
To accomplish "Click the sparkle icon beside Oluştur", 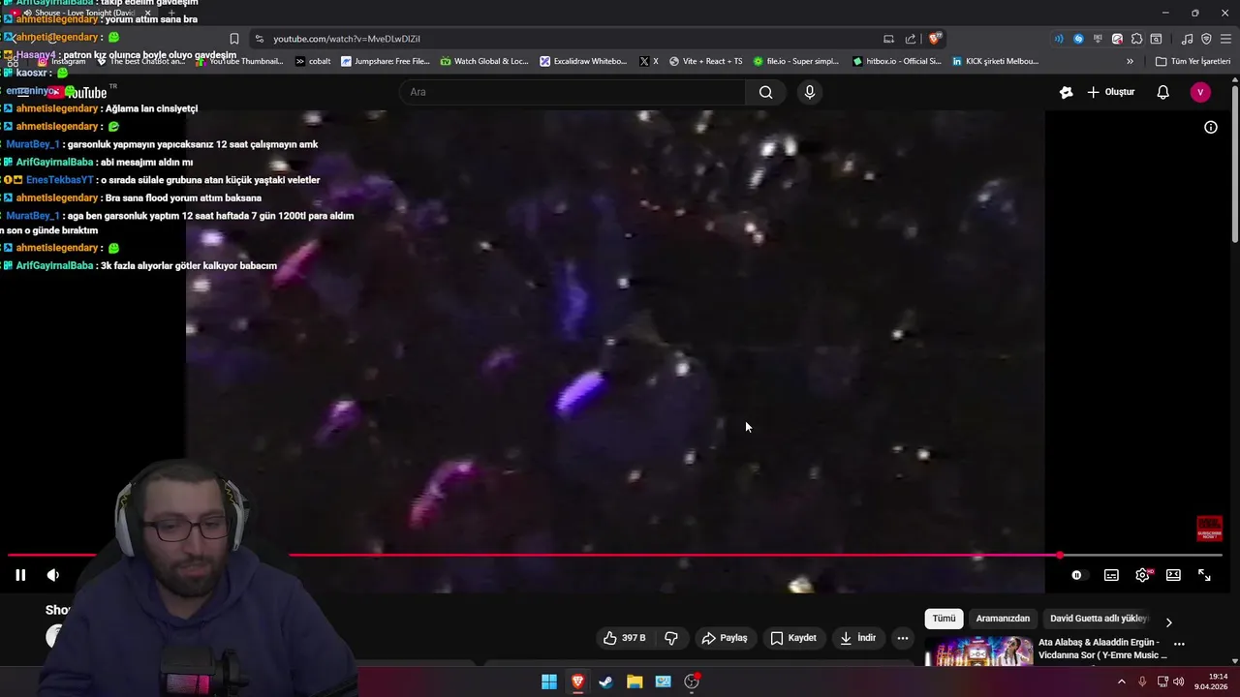I will [1066, 92].
